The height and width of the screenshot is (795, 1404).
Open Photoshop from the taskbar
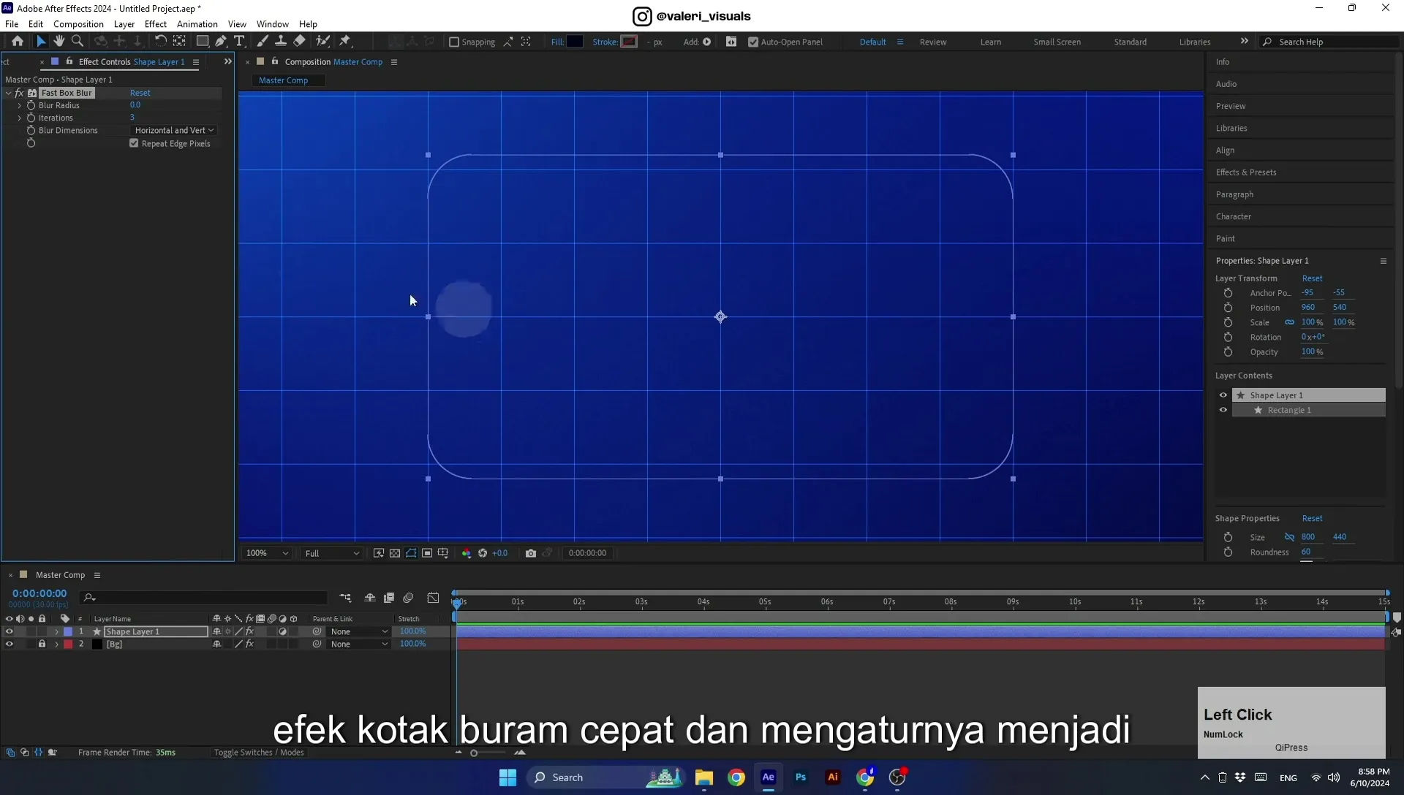[801, 777]
